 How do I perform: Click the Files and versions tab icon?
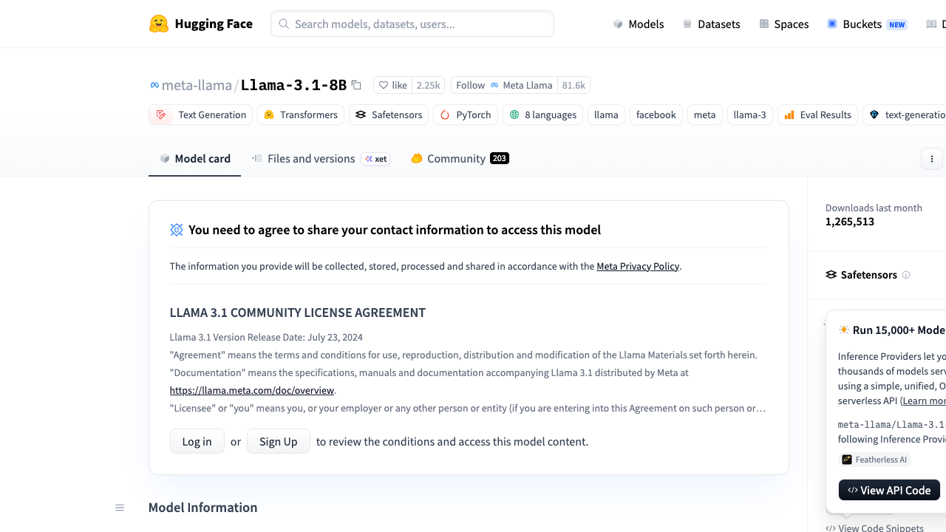click(257, 158)
